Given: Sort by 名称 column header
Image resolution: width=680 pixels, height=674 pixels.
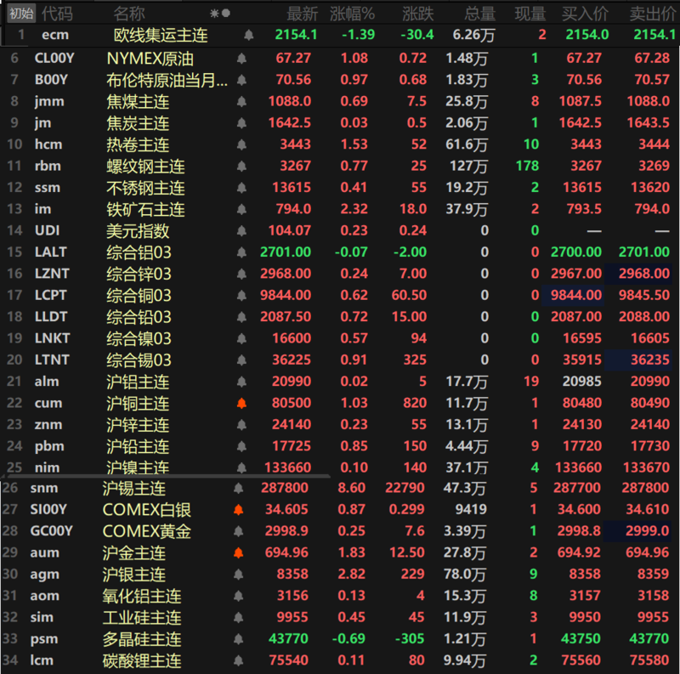Looking at the screenshot, I should 129,14.
